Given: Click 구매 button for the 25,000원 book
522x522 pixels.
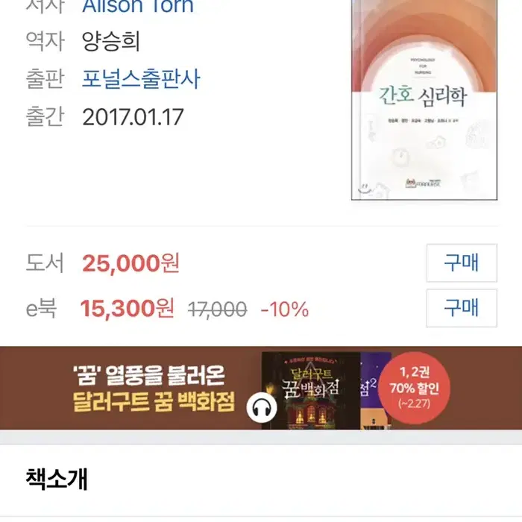Looking at the screenshot, I should coord(462,263).
